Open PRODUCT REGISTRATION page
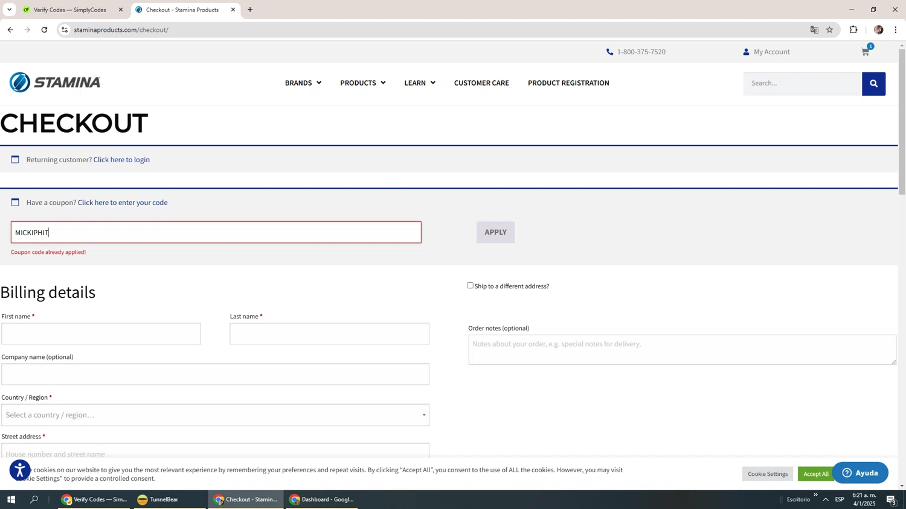The height and width of the screenshot is (509, 906). (568, 83)
